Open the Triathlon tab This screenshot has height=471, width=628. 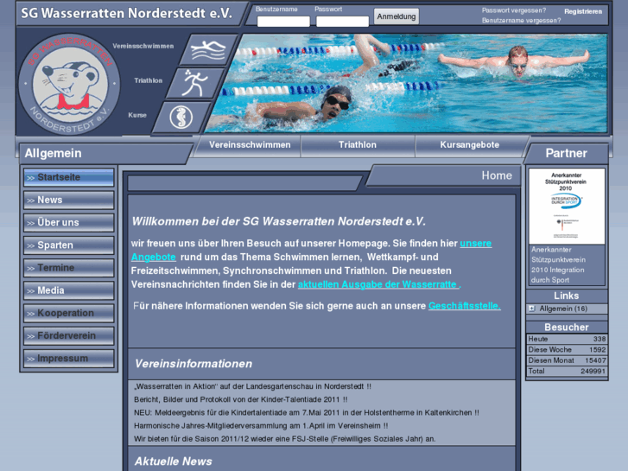tap(358, 145)
